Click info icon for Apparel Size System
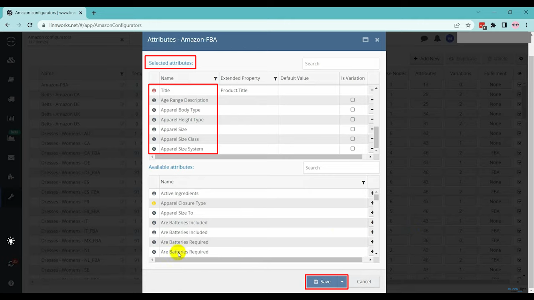534x300 pixels. click(154, 149)
